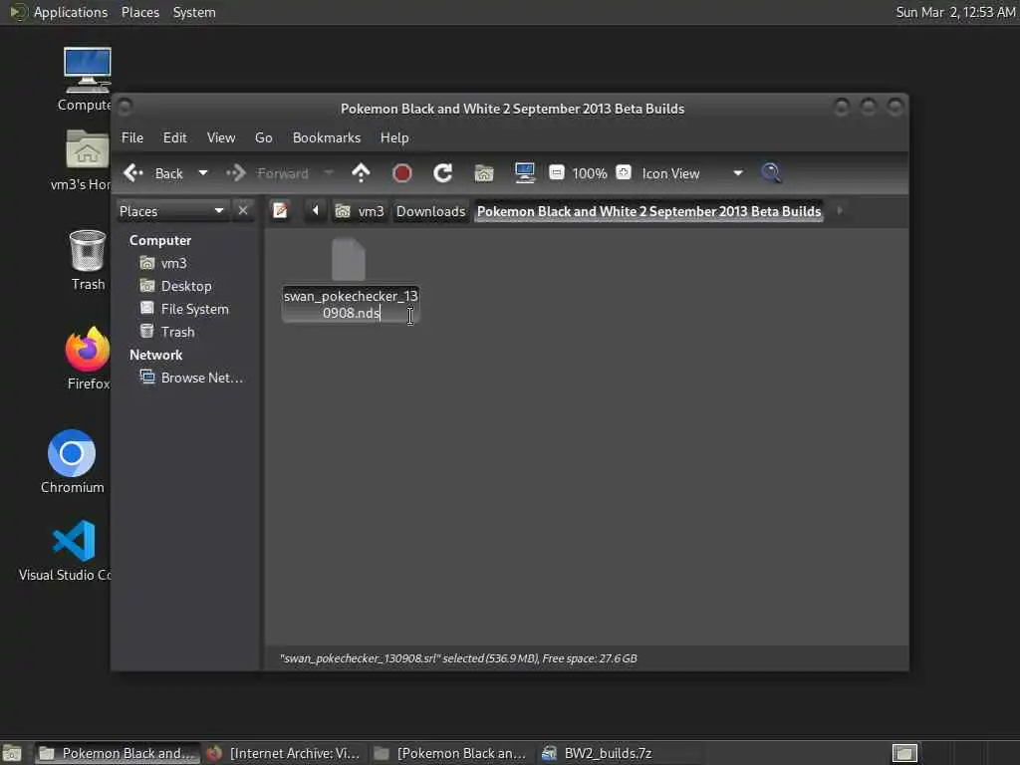This screenshot has width=1020, height=765.
Task: Open the Back history dropdown arrow
Action: (203, 173)
